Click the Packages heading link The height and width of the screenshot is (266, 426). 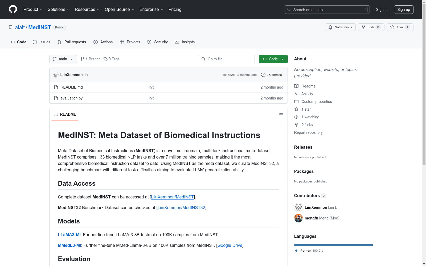[x=304, y=171]
